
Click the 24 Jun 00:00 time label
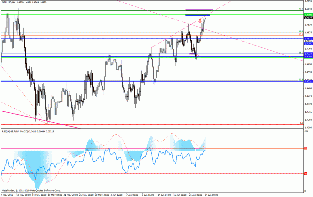coord(212,195)
